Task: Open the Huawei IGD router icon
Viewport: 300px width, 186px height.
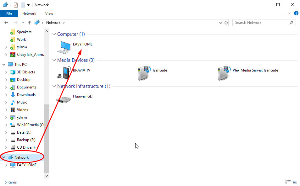Action: pos(64,98)
